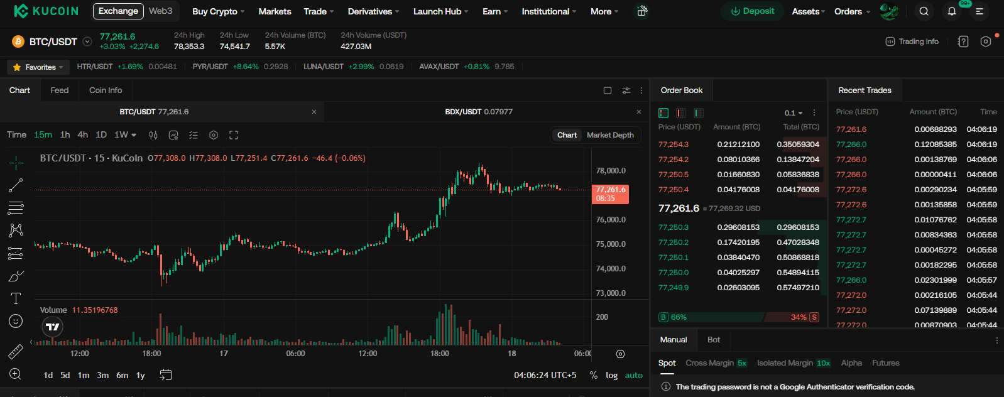Switch to Market Depth view
The width and height of the screenshot is (1004, 397).
(x=610, y=135)
